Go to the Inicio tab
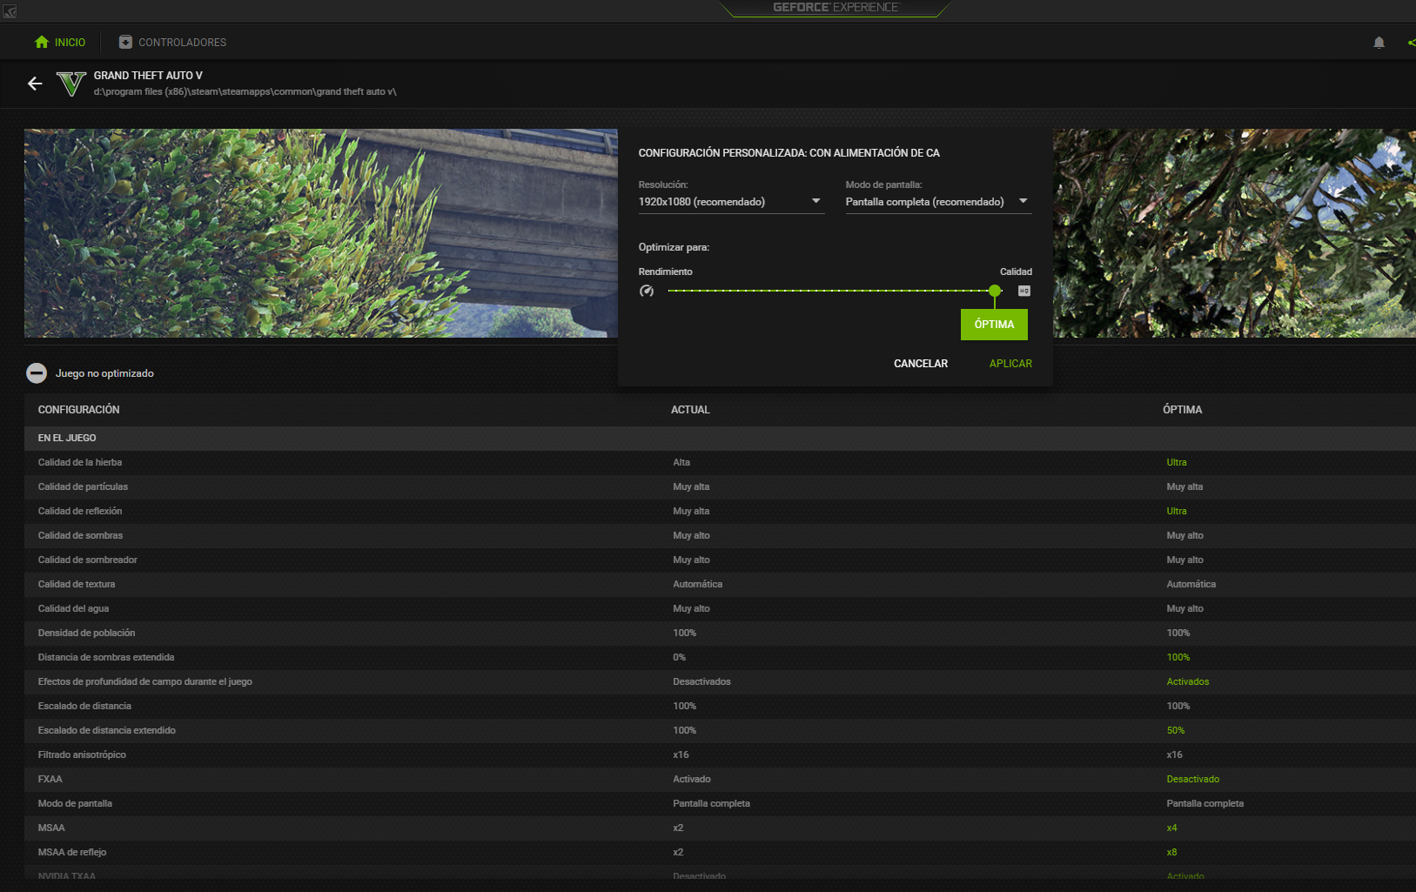Viewport: 1416px width, 892px height. coord(60,42)
